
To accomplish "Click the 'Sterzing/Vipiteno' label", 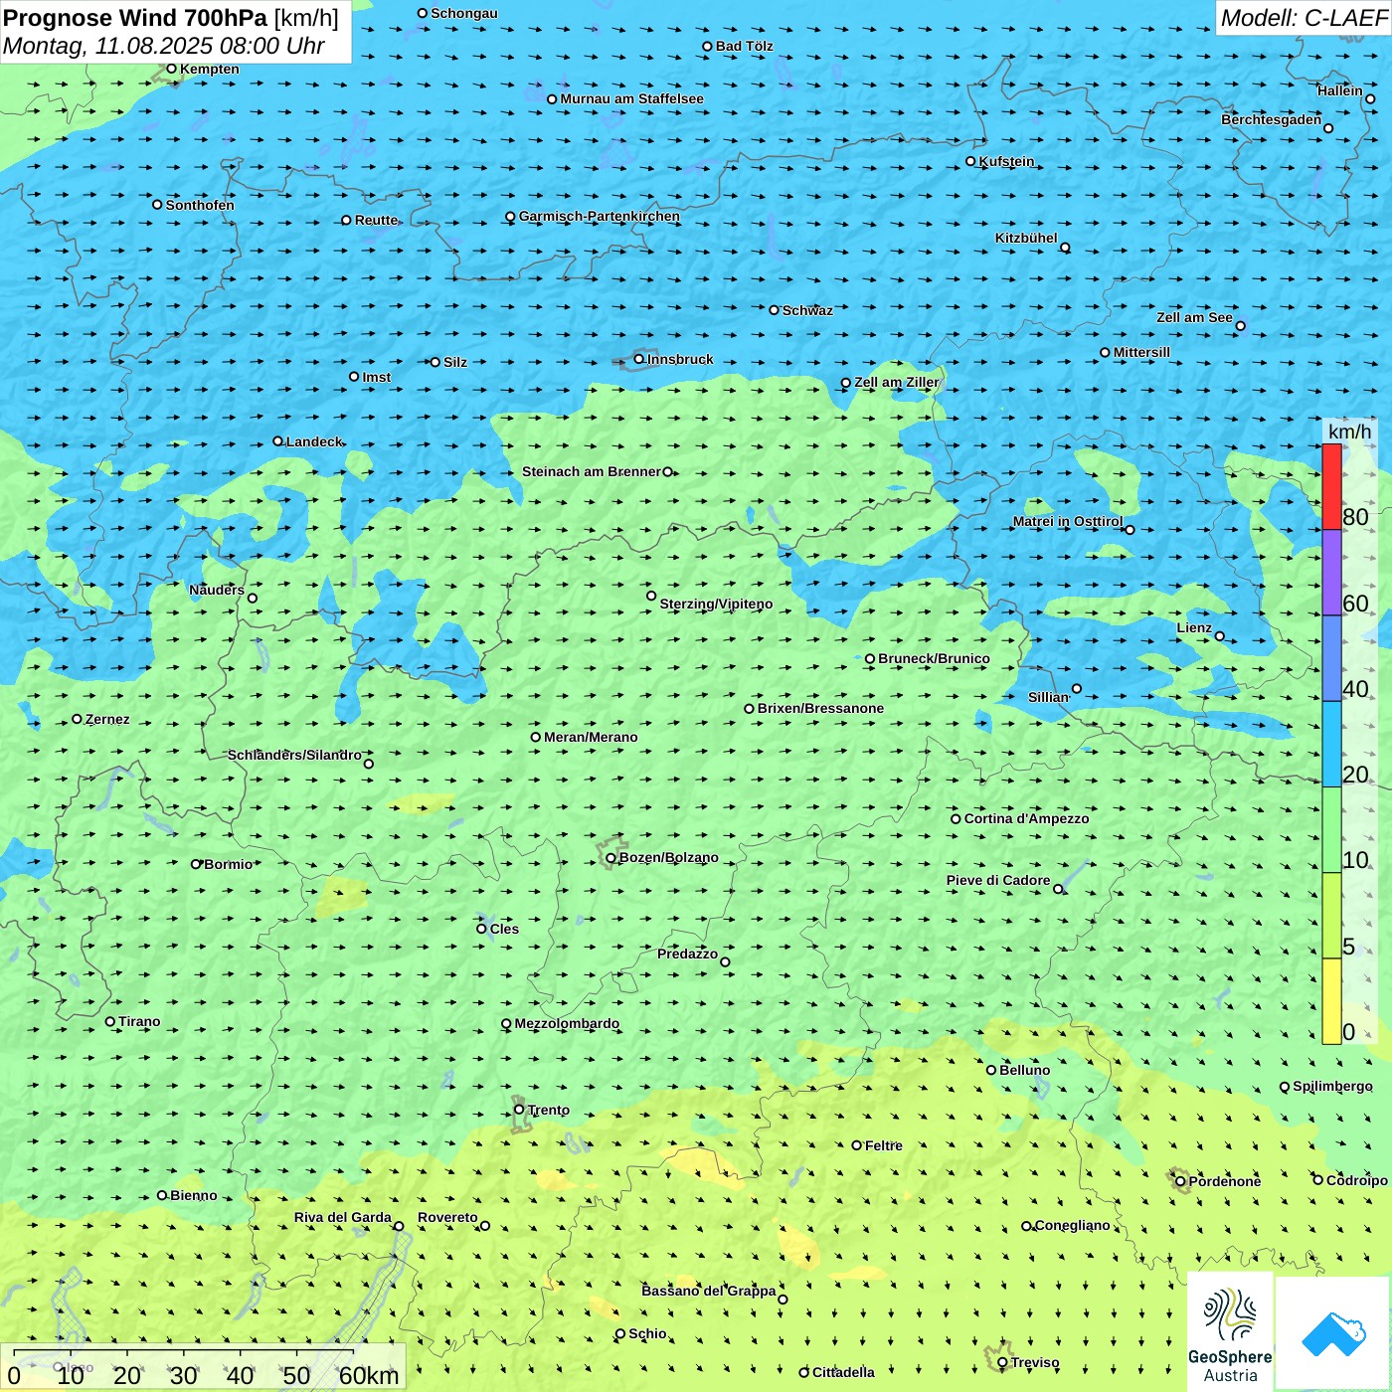I will pos(716,604).
